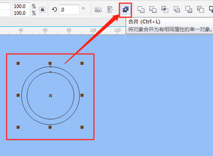Click the center X marker of selection
Image resolution: width=213 pixels, height=156 pixels.
pyautogui.click(x=50, y=96)
